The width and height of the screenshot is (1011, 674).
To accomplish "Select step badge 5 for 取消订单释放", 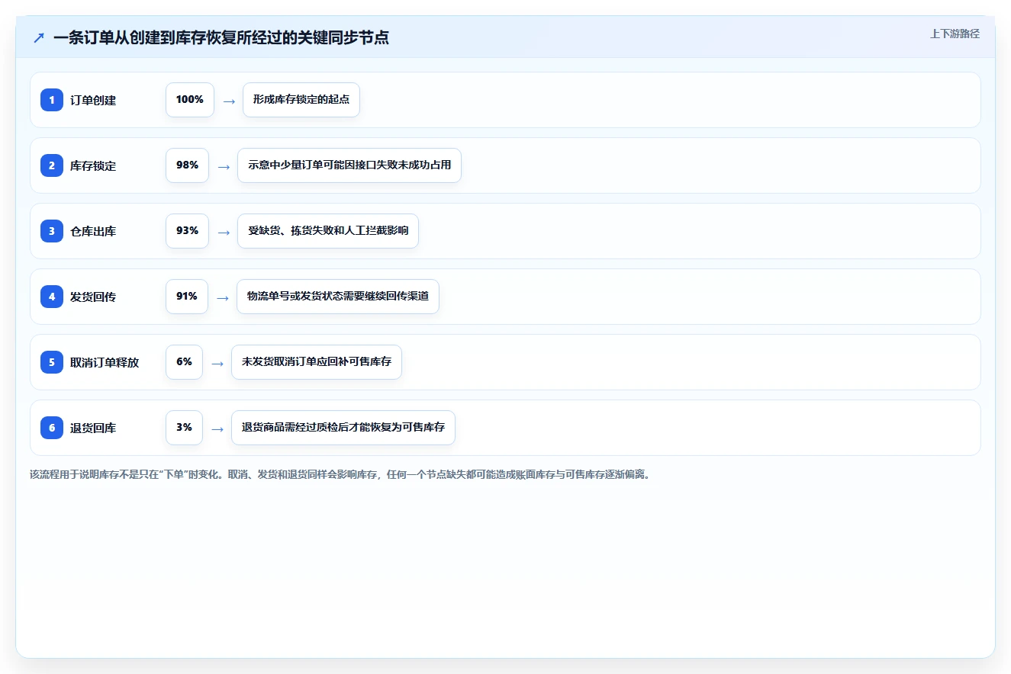I will coord(52,362).
